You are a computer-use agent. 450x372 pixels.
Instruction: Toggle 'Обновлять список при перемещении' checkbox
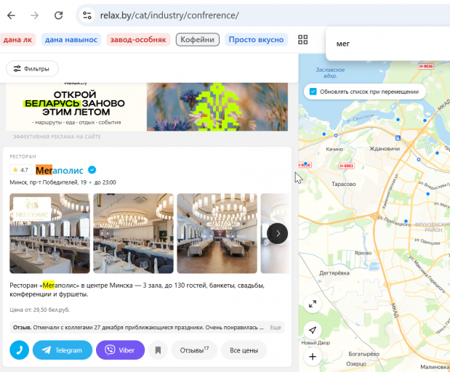pos(313,92)
